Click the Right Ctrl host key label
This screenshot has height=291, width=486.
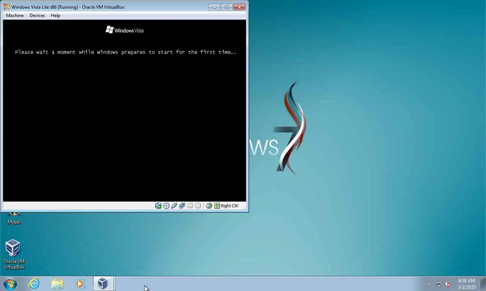230,206
